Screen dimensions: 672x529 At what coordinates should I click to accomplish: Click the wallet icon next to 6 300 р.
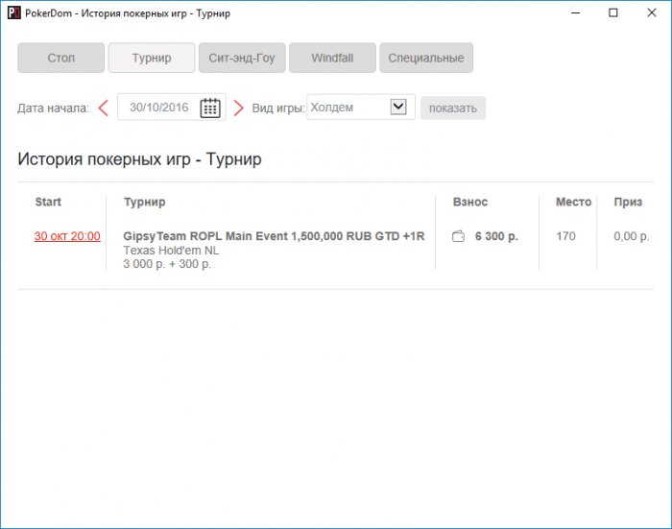click(458, 236)
